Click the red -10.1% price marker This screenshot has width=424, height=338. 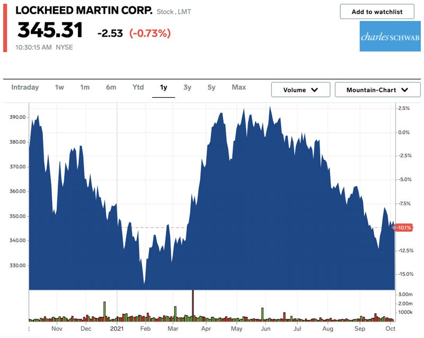pyautogui.click(x=403, y=227)
